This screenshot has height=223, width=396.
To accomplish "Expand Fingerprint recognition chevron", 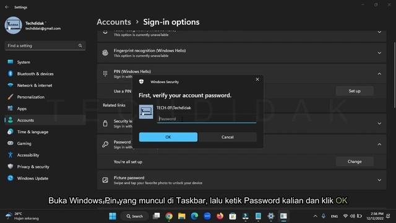I will point(379,53).
